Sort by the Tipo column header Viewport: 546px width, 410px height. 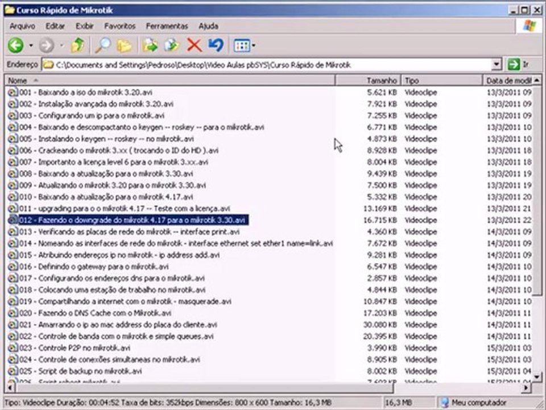[442, 80]
